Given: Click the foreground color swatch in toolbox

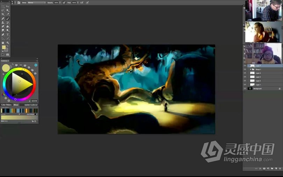Looking at the screenshot, I should 3,47.
